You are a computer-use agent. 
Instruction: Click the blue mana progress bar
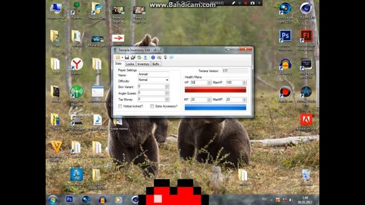(216, 107)
